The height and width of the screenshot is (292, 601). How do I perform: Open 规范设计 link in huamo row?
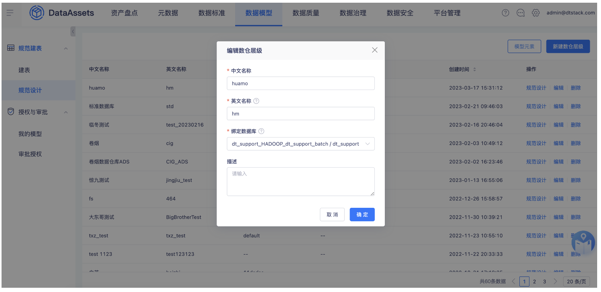point(536,88)
